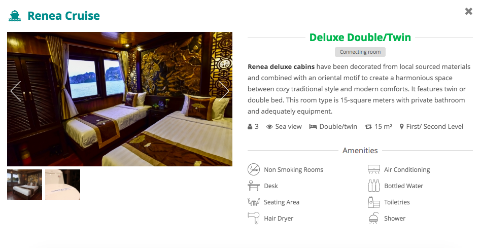The image size is (480, 248).
Task: Show the next cabin photo
Action: (224, 91)
